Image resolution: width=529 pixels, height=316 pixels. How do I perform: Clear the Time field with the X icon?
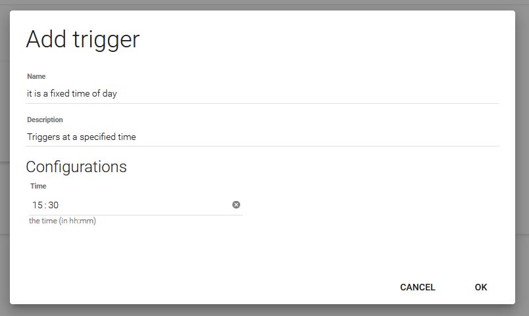[x=236, y=205]
